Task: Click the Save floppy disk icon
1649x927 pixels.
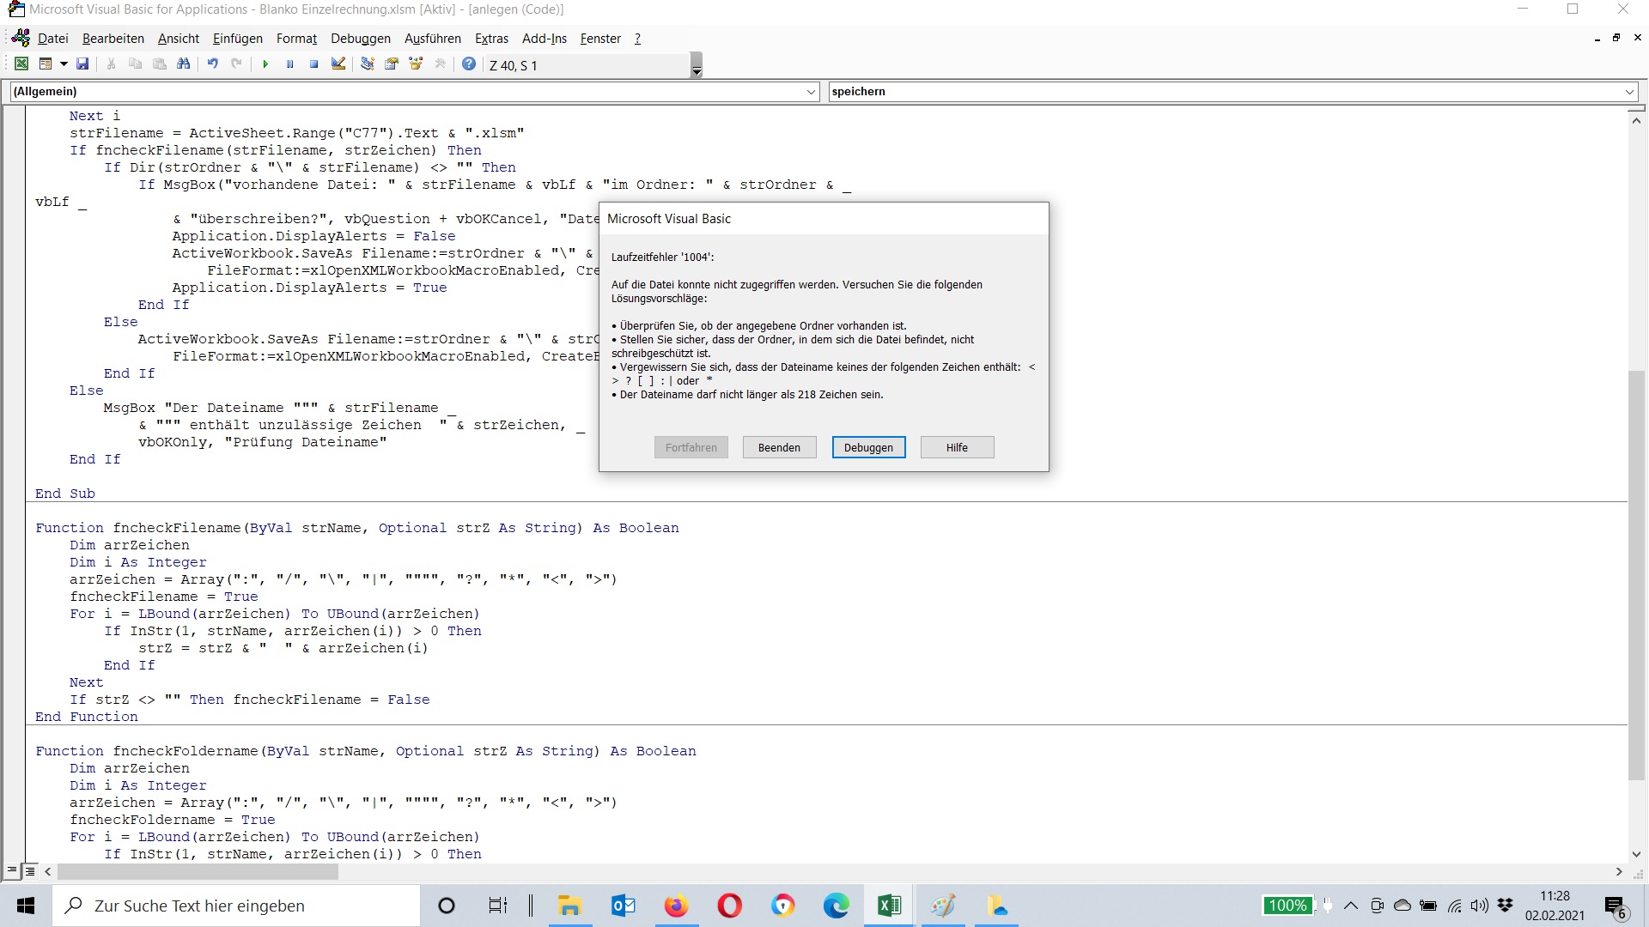Action: [x=82, y=64]
